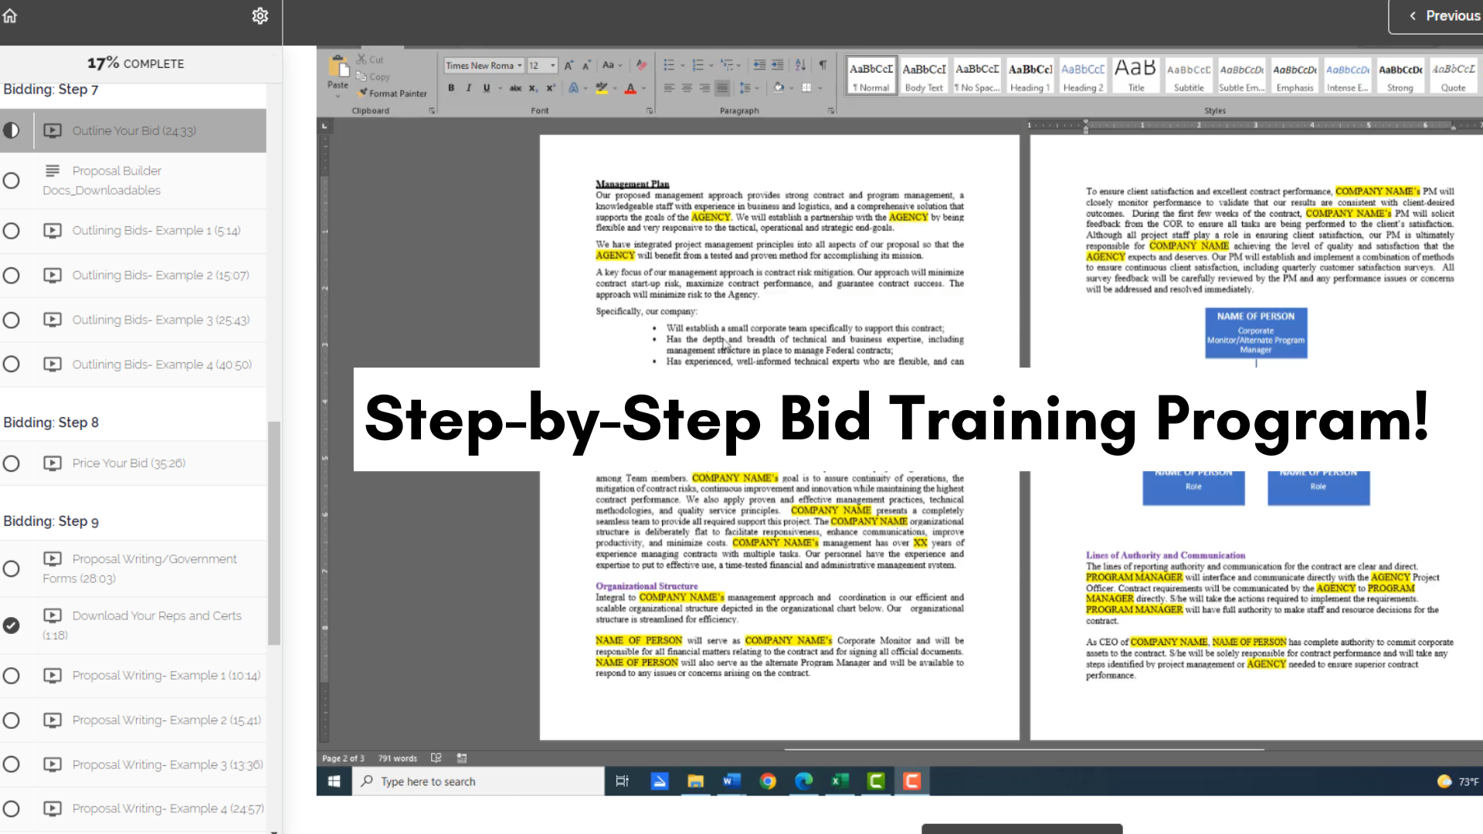Open the numbering list dropdown arrow
1483x834 pixels.
[x=711, y=66]
